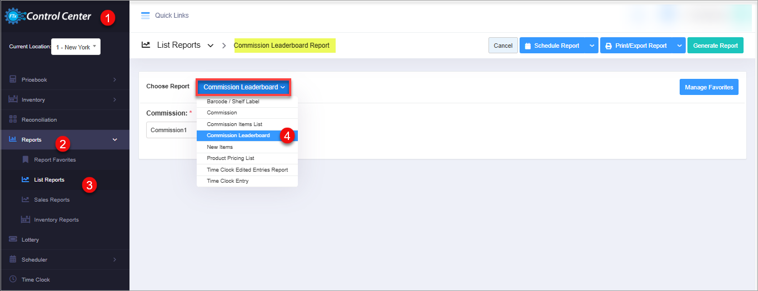758x291 pixels.
Task: Toggle the Commission Leaderboard report dropdown
Action: pyautogui.click(x=244, y=87)
